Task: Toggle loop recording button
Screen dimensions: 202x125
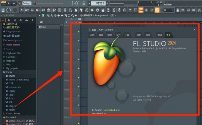Action: 43,10
